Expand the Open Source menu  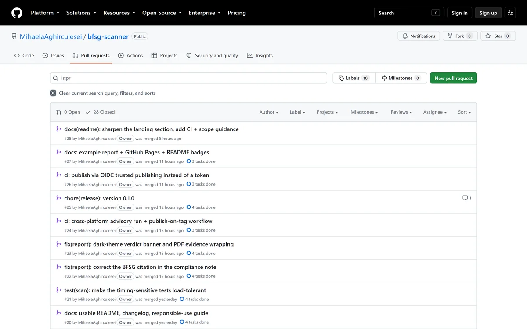pyautogui.click(x=162, y=13)
